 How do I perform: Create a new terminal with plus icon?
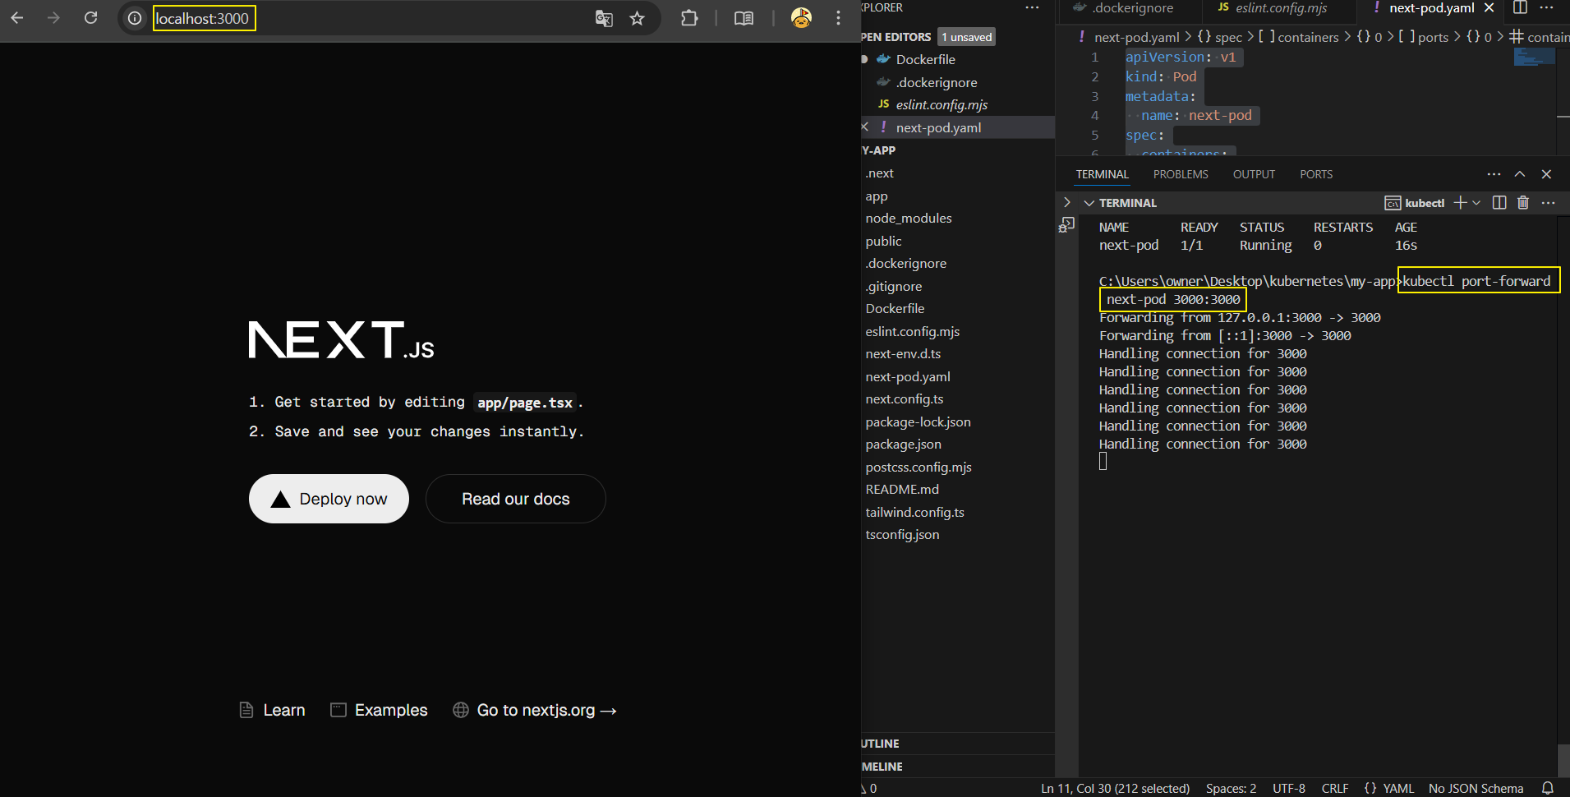[x=1460, y=203]
